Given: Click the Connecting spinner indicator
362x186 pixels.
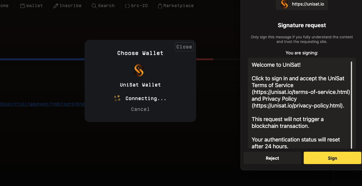Looking at the screenshot, I should (x=117, y=98).
